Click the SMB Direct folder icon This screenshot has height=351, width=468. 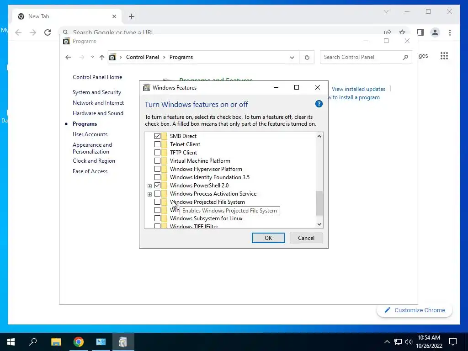click(x=165, y=136)
